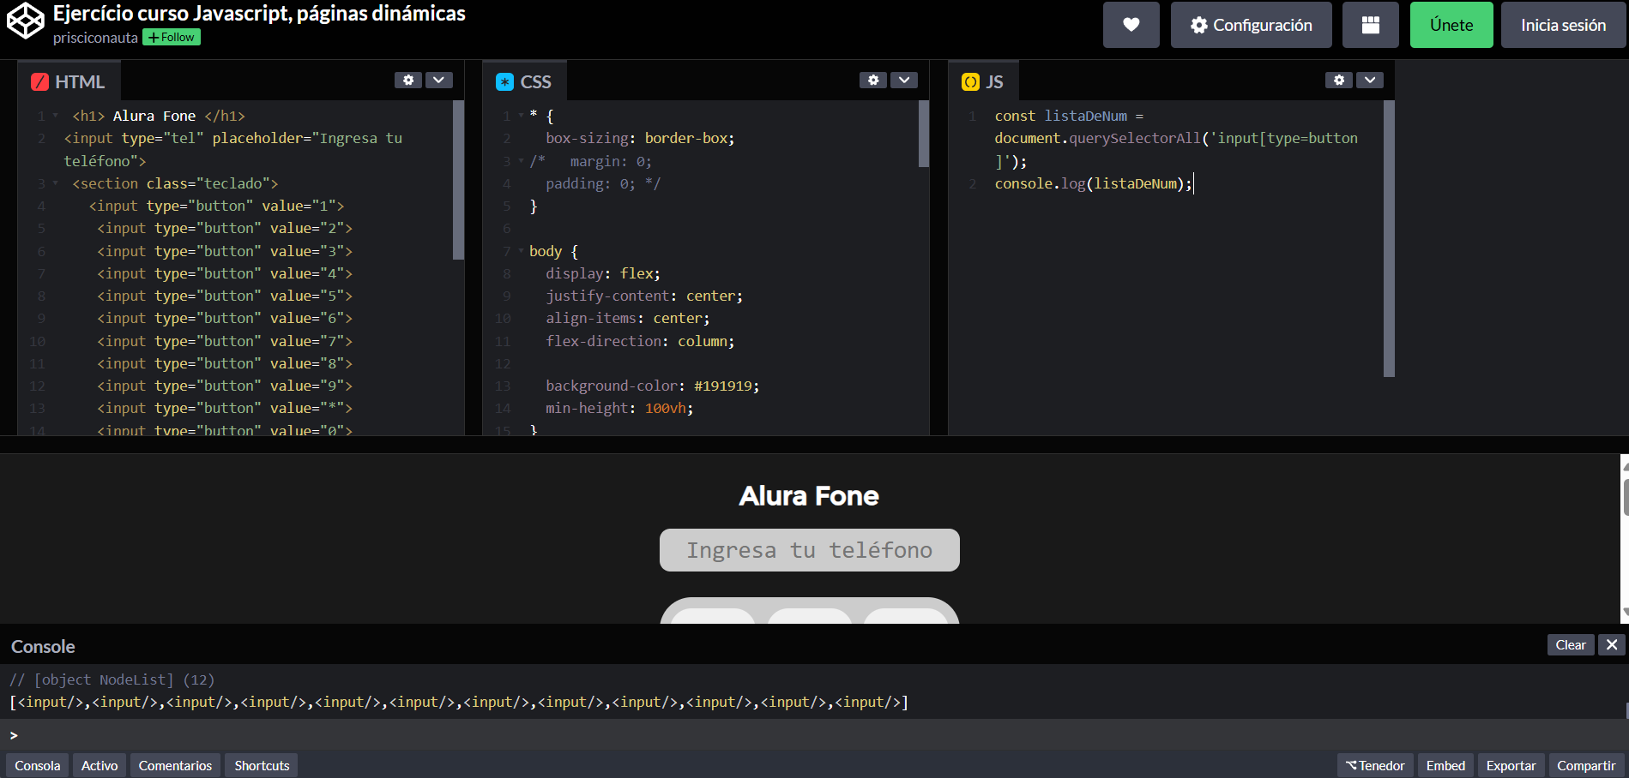Collapse CSS line 1 fold arrow
The height and width of the screenshot is (778, 1629).
[521, 116]
